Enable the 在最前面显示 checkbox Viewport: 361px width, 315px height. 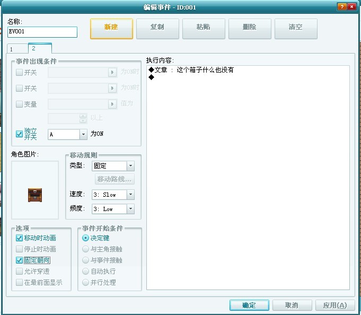pyautogui.click(x=19, y=282)
